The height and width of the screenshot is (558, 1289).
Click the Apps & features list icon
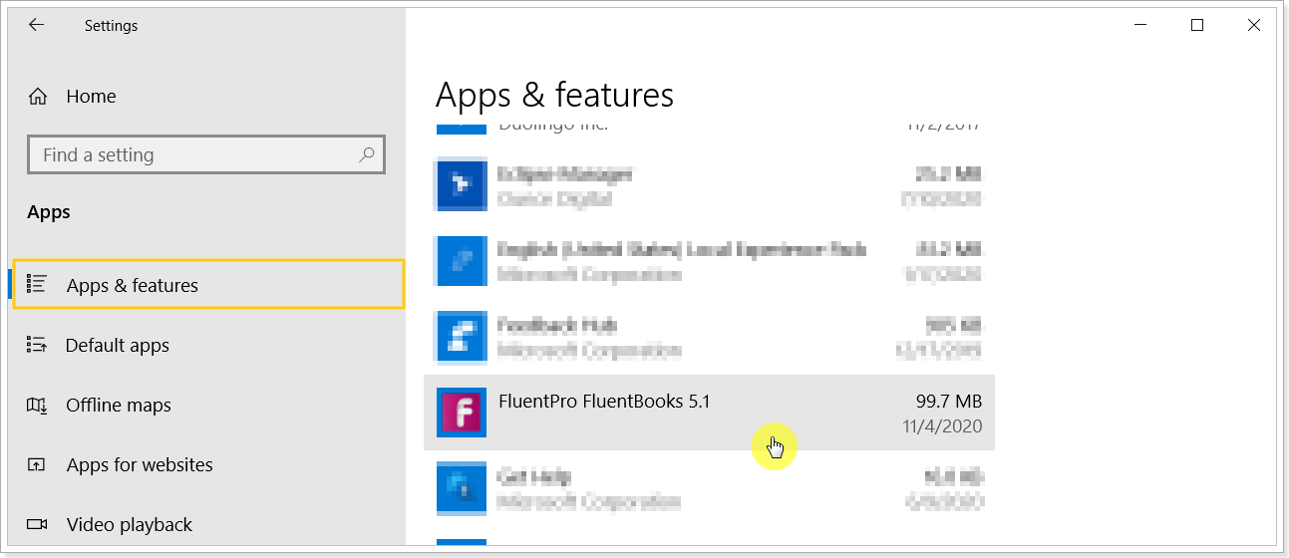click(x=37, y=285)
